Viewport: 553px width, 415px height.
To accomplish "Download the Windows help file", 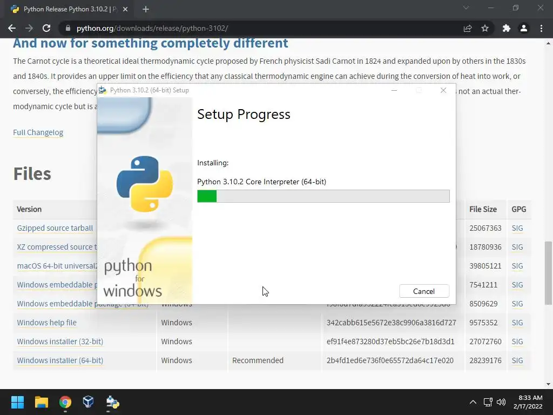I will (x=46, y=323).
